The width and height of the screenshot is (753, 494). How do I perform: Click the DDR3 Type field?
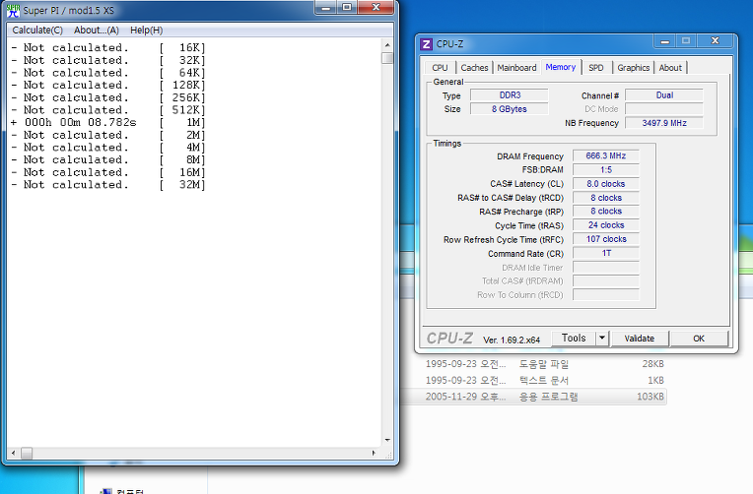[x=509, y=95]
